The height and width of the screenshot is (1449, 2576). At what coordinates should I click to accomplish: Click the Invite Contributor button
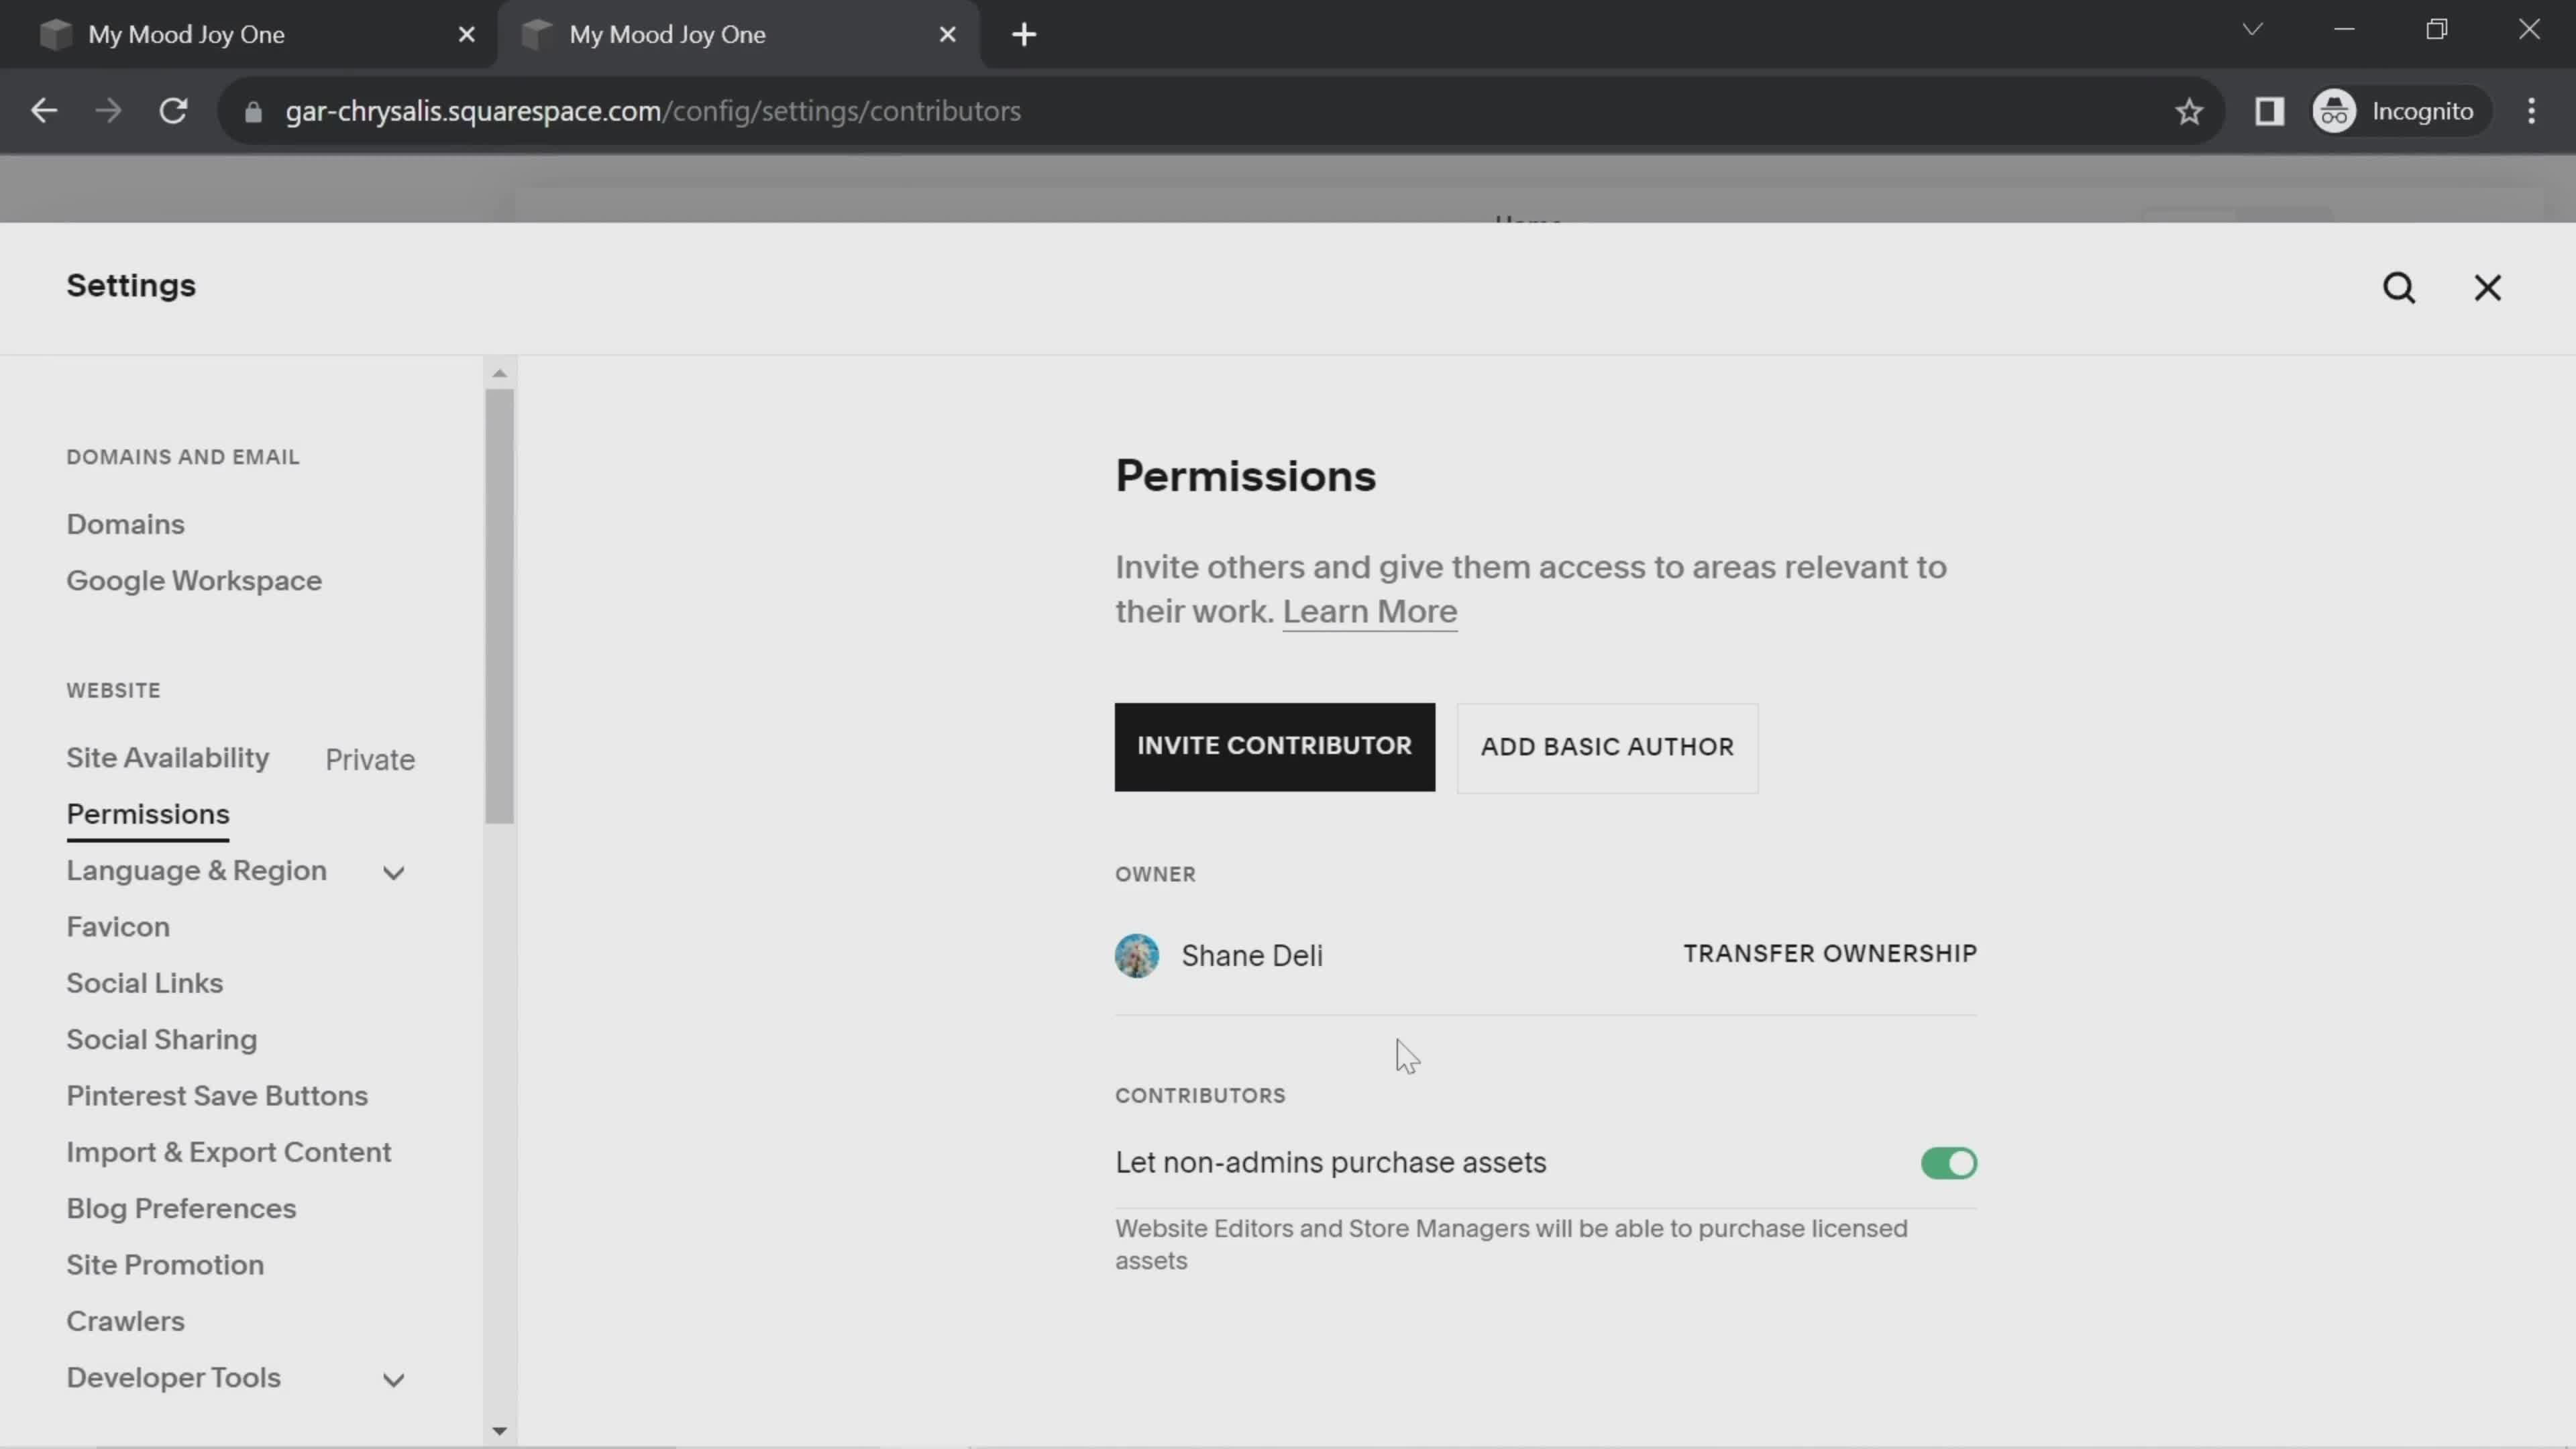[1274, 747]
